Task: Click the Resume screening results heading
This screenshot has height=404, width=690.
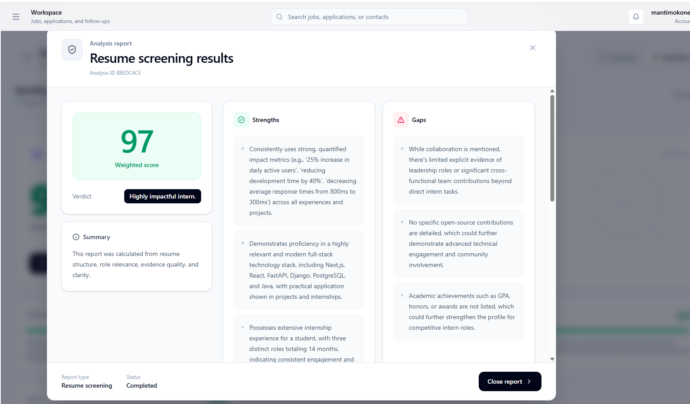Action: tap(162, 58)
